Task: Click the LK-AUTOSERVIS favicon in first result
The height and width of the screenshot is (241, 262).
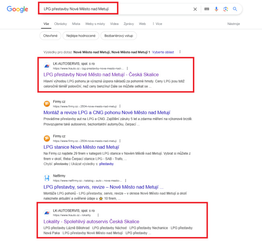Action: tap(47, 66)
